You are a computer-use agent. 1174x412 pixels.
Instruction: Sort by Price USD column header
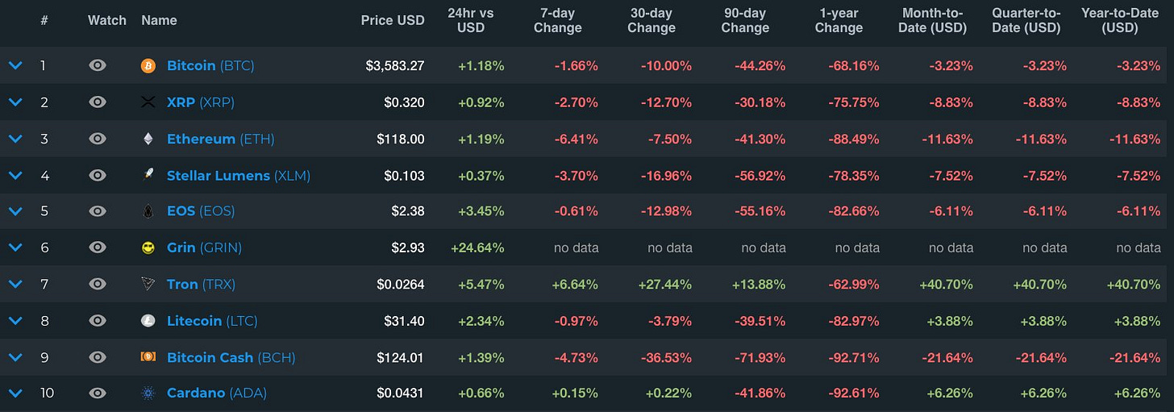click(x=392, y=20)
